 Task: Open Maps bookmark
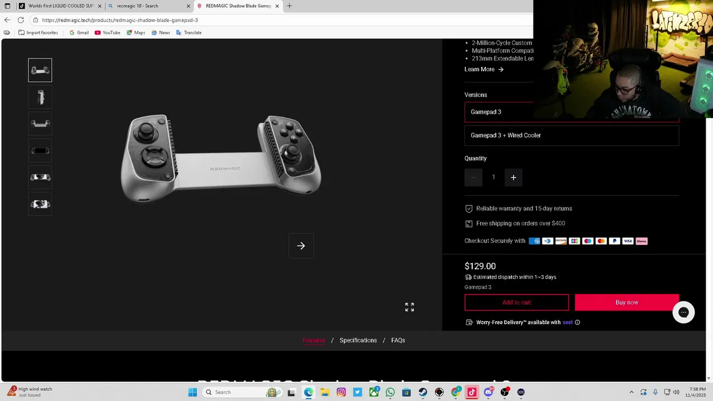[136, 33]
